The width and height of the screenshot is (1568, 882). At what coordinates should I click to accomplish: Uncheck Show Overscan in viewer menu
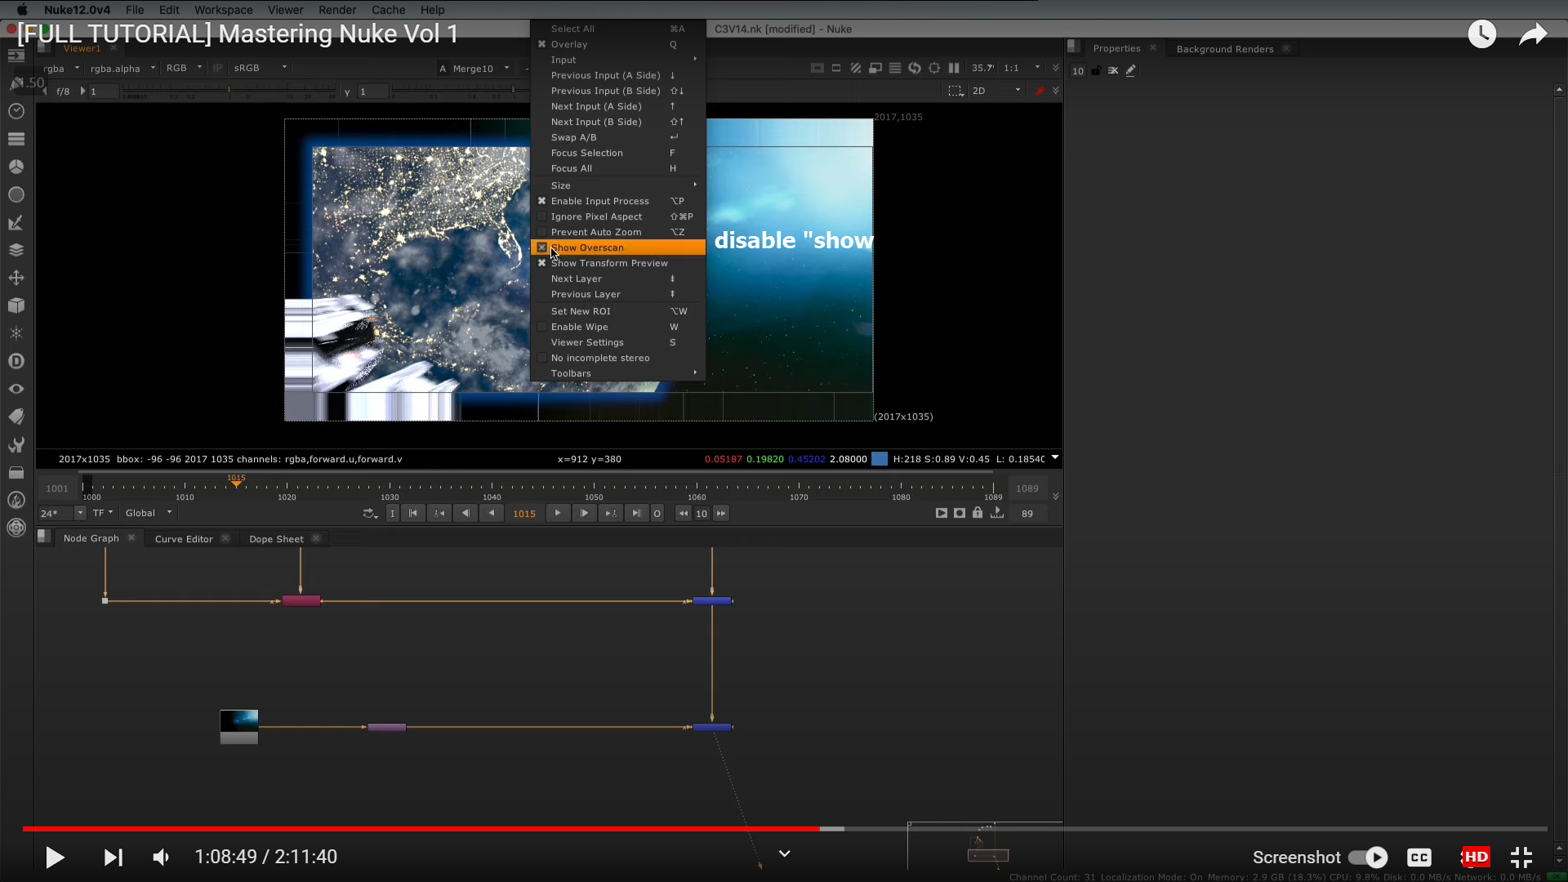coord(587,247)
